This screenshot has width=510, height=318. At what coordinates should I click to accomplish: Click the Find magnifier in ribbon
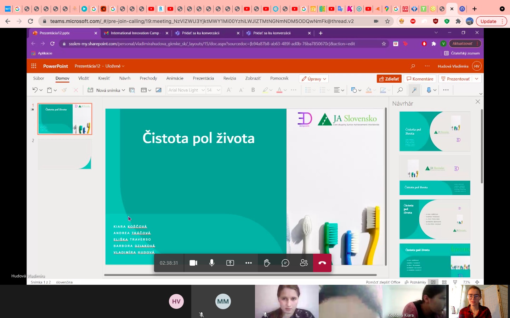point(400,90)
